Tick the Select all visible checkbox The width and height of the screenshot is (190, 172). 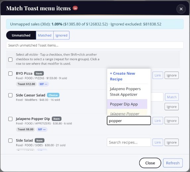pyautogui.click(x=10, y=59)
